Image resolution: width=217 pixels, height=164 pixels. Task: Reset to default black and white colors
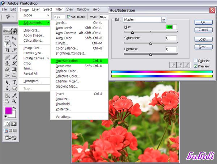(6, 117)
